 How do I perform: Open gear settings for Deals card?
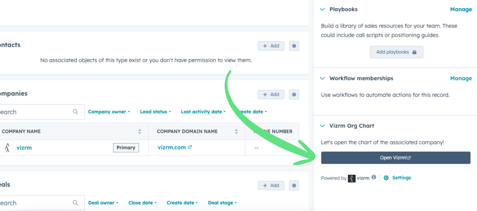tap(294, 185)
